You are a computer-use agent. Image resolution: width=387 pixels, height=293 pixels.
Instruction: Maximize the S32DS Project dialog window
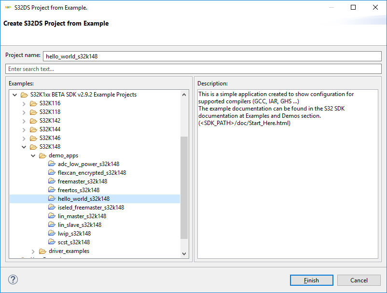coord(353,7)
